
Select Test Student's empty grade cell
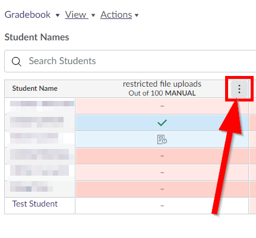pos(162,206)
